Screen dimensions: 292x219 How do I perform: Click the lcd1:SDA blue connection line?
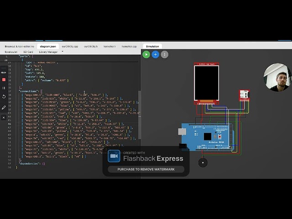(x=66, y=120)
